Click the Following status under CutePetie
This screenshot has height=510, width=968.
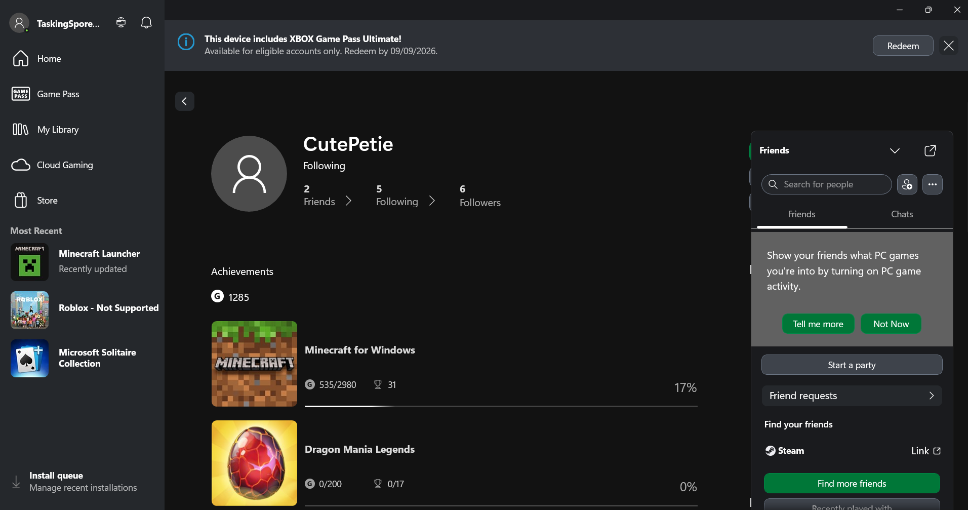[x=324, y=166]
